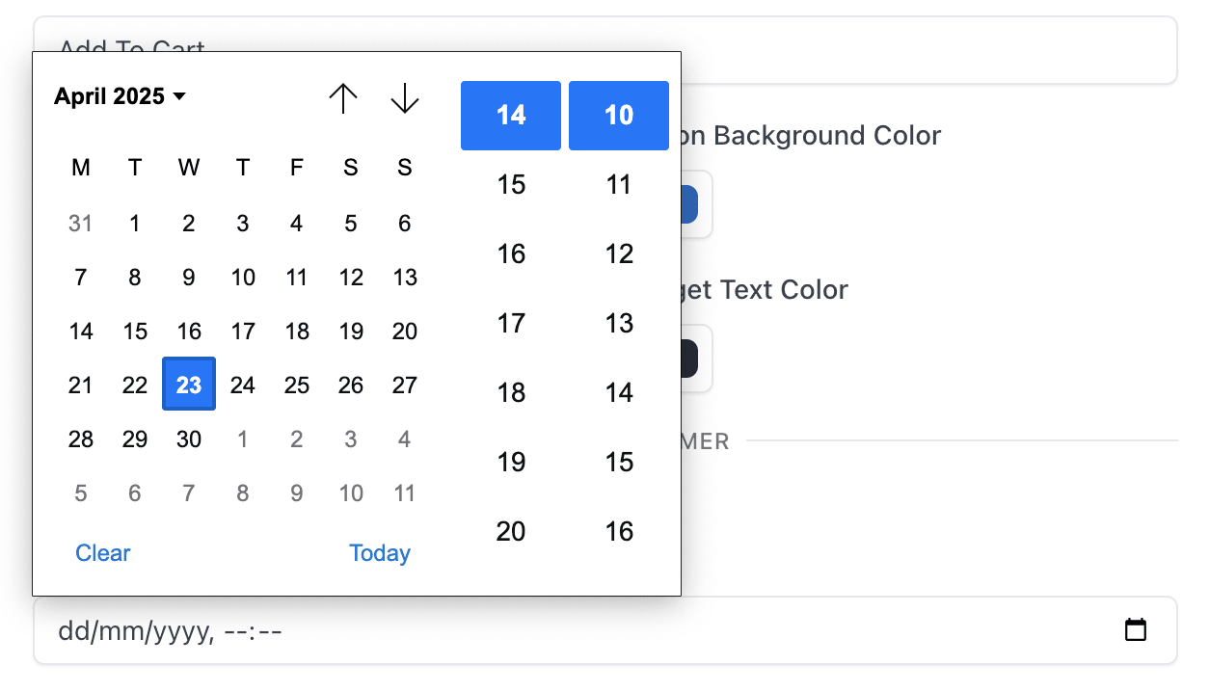Click the calendar icon in date field

tap(1136, 630)
